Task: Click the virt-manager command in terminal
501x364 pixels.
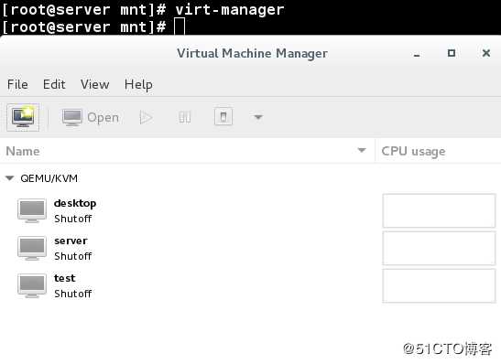Action: 229,10
